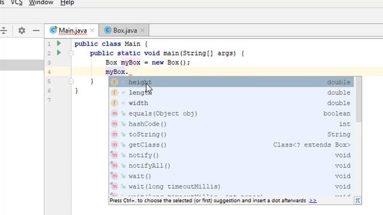Viewport: 383px width, 215px height.
Task: Choose toString() from completion list
Action: tap(232, 134)
